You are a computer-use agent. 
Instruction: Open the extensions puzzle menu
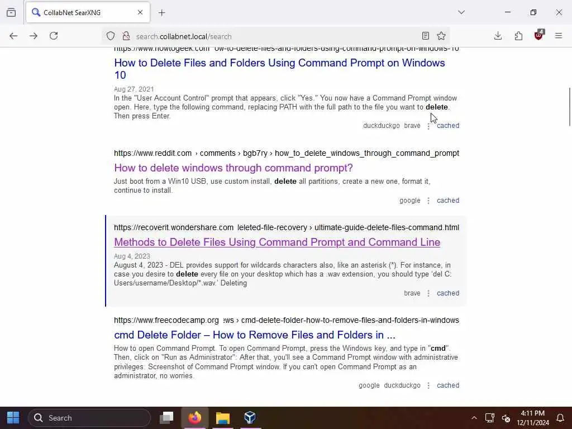(518, 36)
